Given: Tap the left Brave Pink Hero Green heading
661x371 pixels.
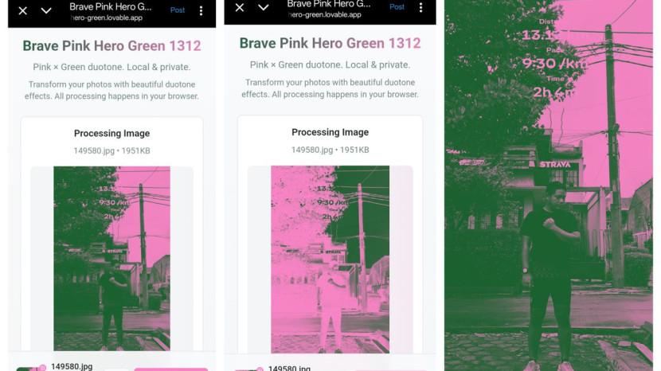Looking at the screenshot, I should pyautogui.click(x=111, y=45).
